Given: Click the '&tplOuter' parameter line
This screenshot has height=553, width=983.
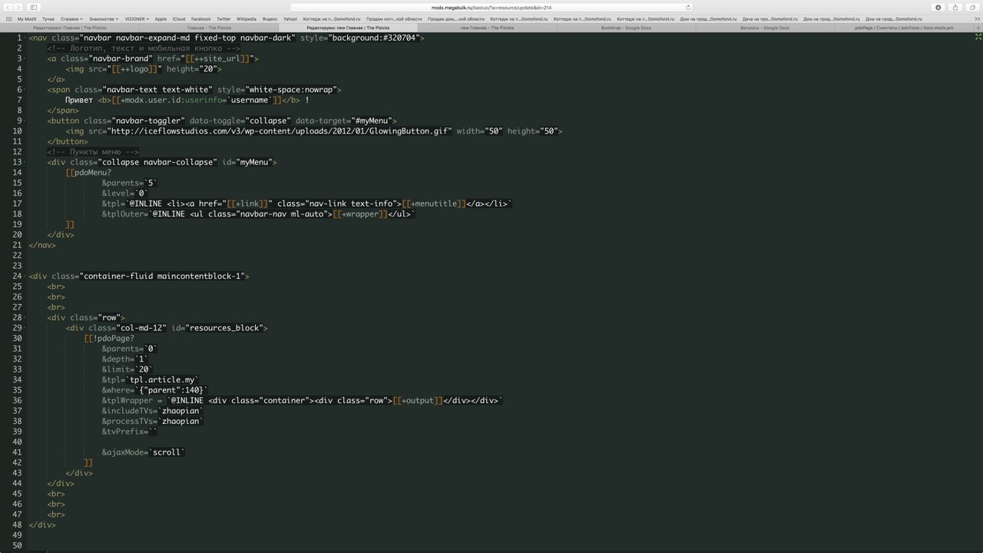Looking at the screenshot, I should [x=258, y=214].
